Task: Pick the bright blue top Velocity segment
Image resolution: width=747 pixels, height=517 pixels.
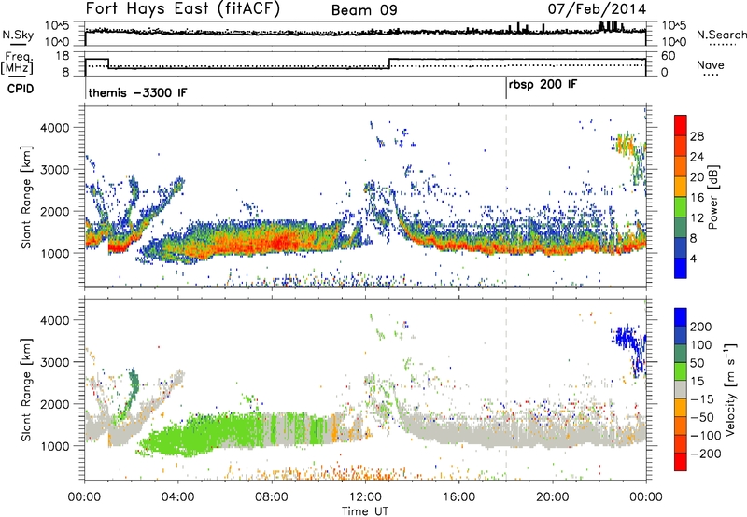Action: click(681, 317)
